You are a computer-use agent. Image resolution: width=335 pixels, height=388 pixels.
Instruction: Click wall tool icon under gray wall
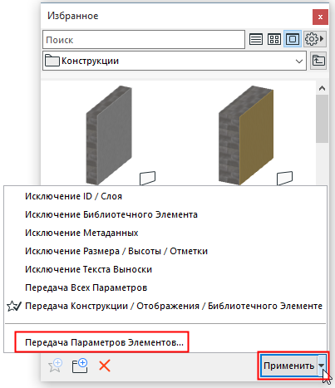point(147,178)
